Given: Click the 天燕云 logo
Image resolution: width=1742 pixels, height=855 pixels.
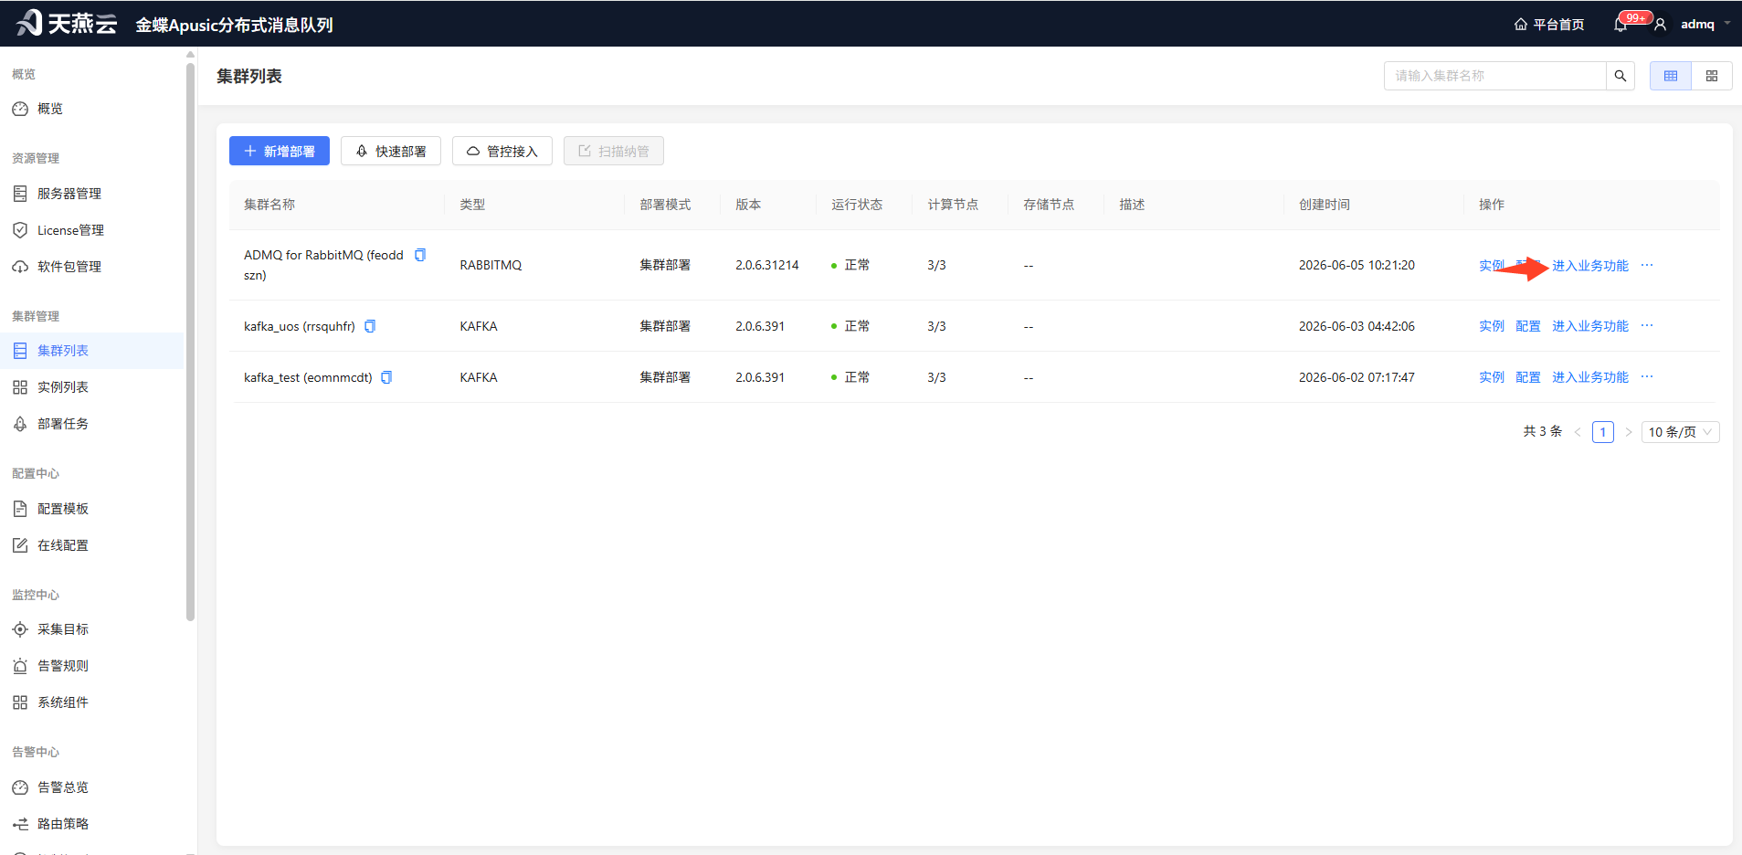Looking at the screenshot, I should (x=67, y=24).
